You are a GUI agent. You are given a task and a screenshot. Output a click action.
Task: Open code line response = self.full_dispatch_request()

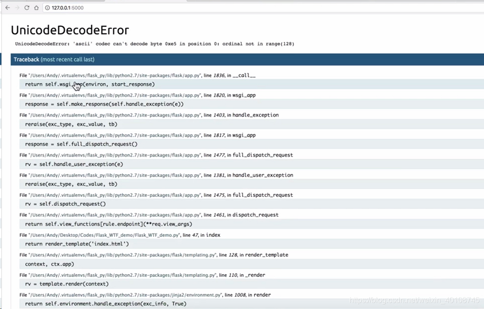click(252, 144)
